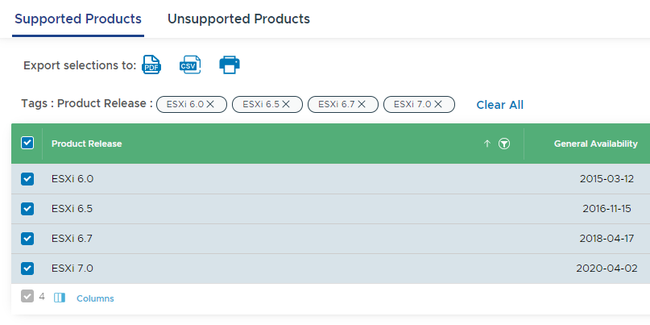The width and height of the screenshot is (650, 325).
Task: Click the footer selected-count checkbox
Action: coord(27,296)
